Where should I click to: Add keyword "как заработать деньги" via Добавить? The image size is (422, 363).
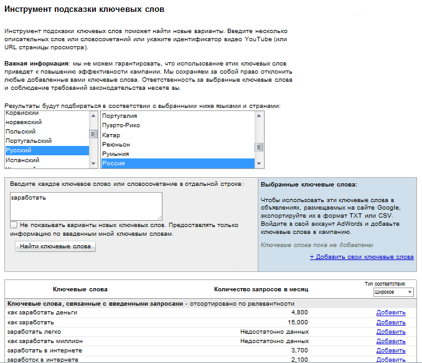coord(391,312)
